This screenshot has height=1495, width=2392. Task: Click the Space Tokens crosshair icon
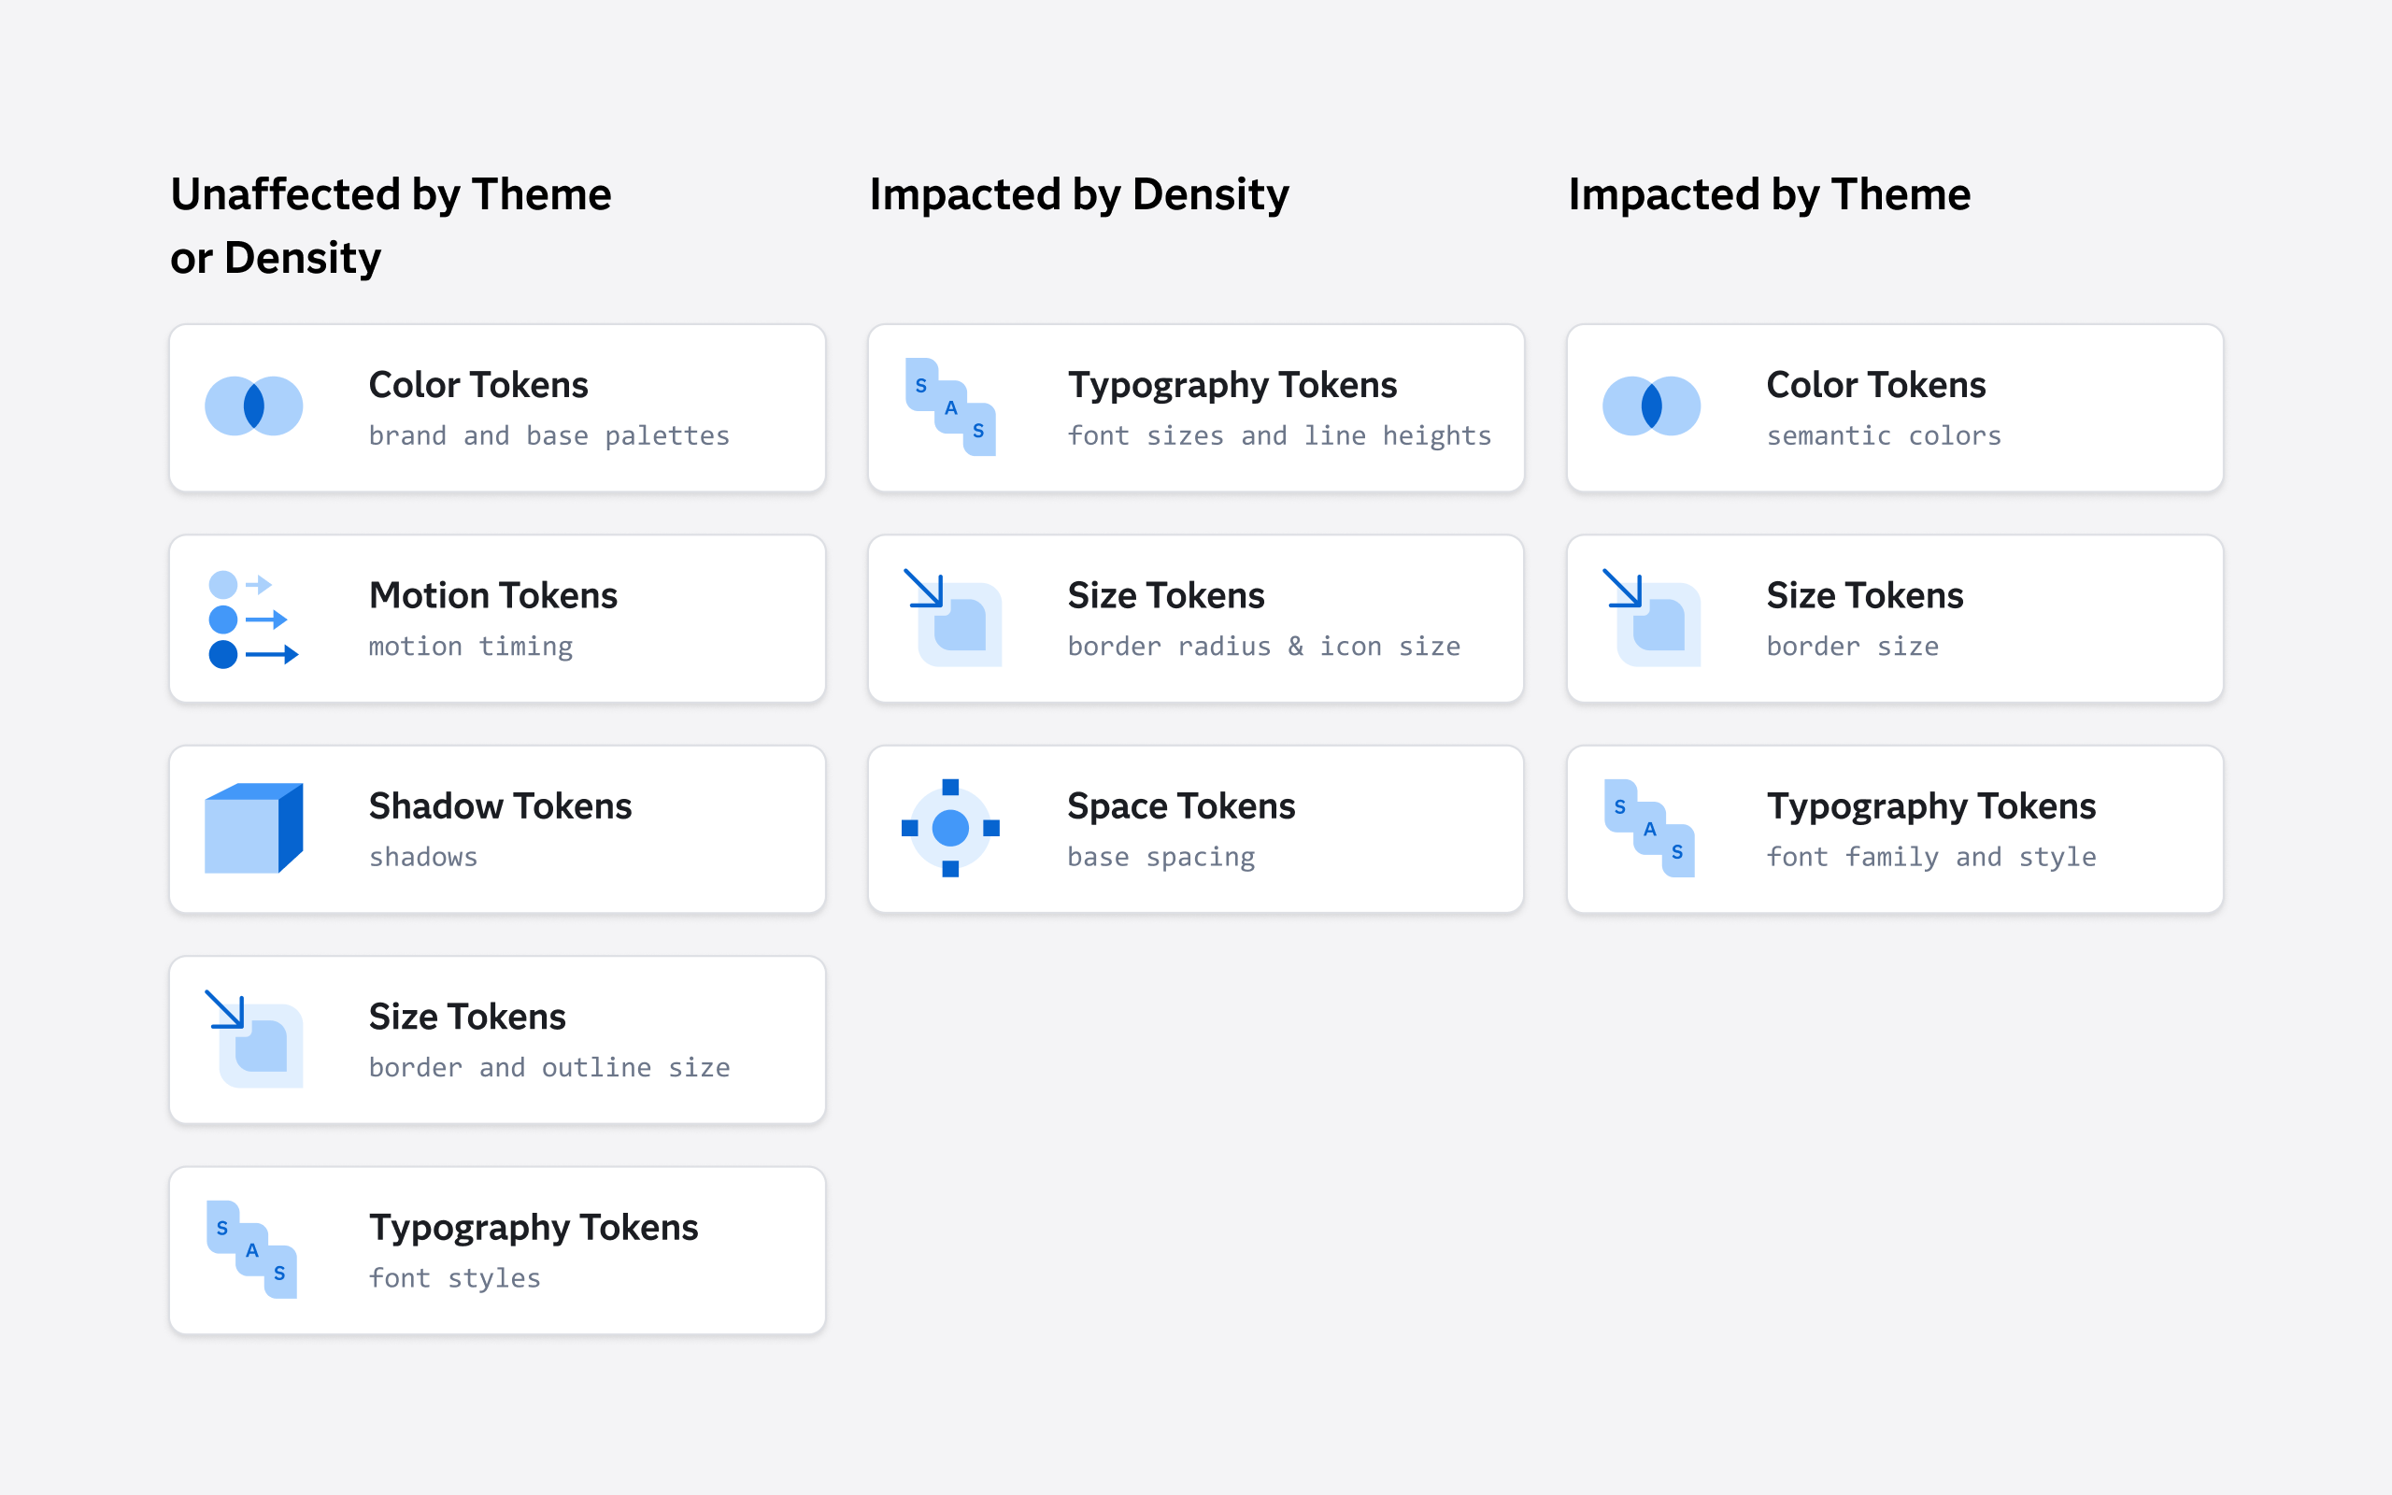point(949,829)
